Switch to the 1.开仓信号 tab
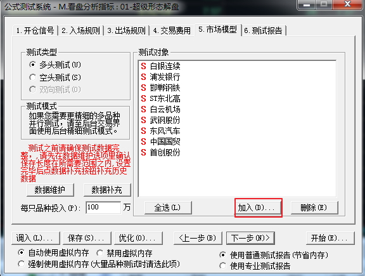Image resolution: width=365 pixels, height=276 pixels. click(35, 30)
